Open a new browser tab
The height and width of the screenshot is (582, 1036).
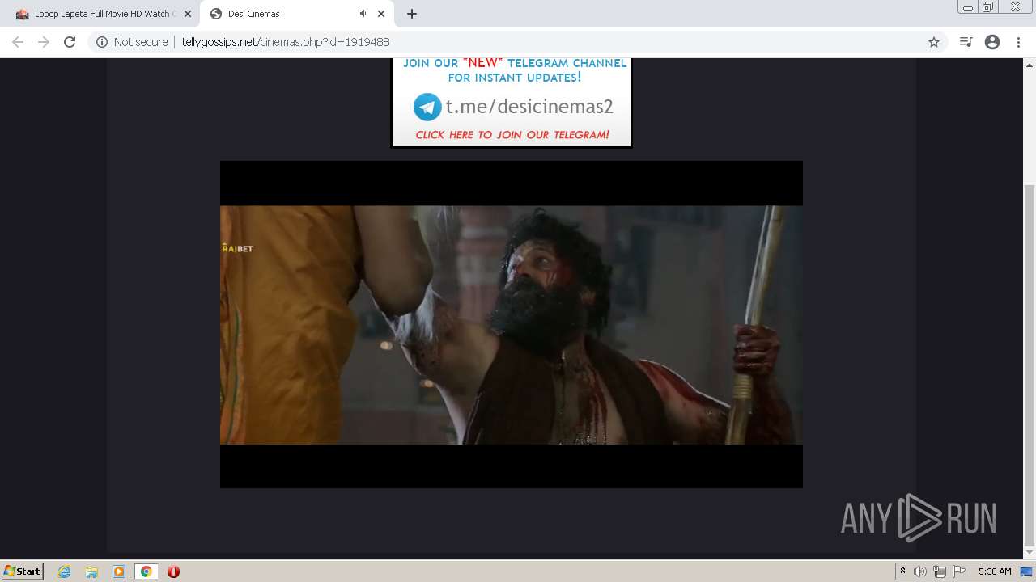[412, 14]
